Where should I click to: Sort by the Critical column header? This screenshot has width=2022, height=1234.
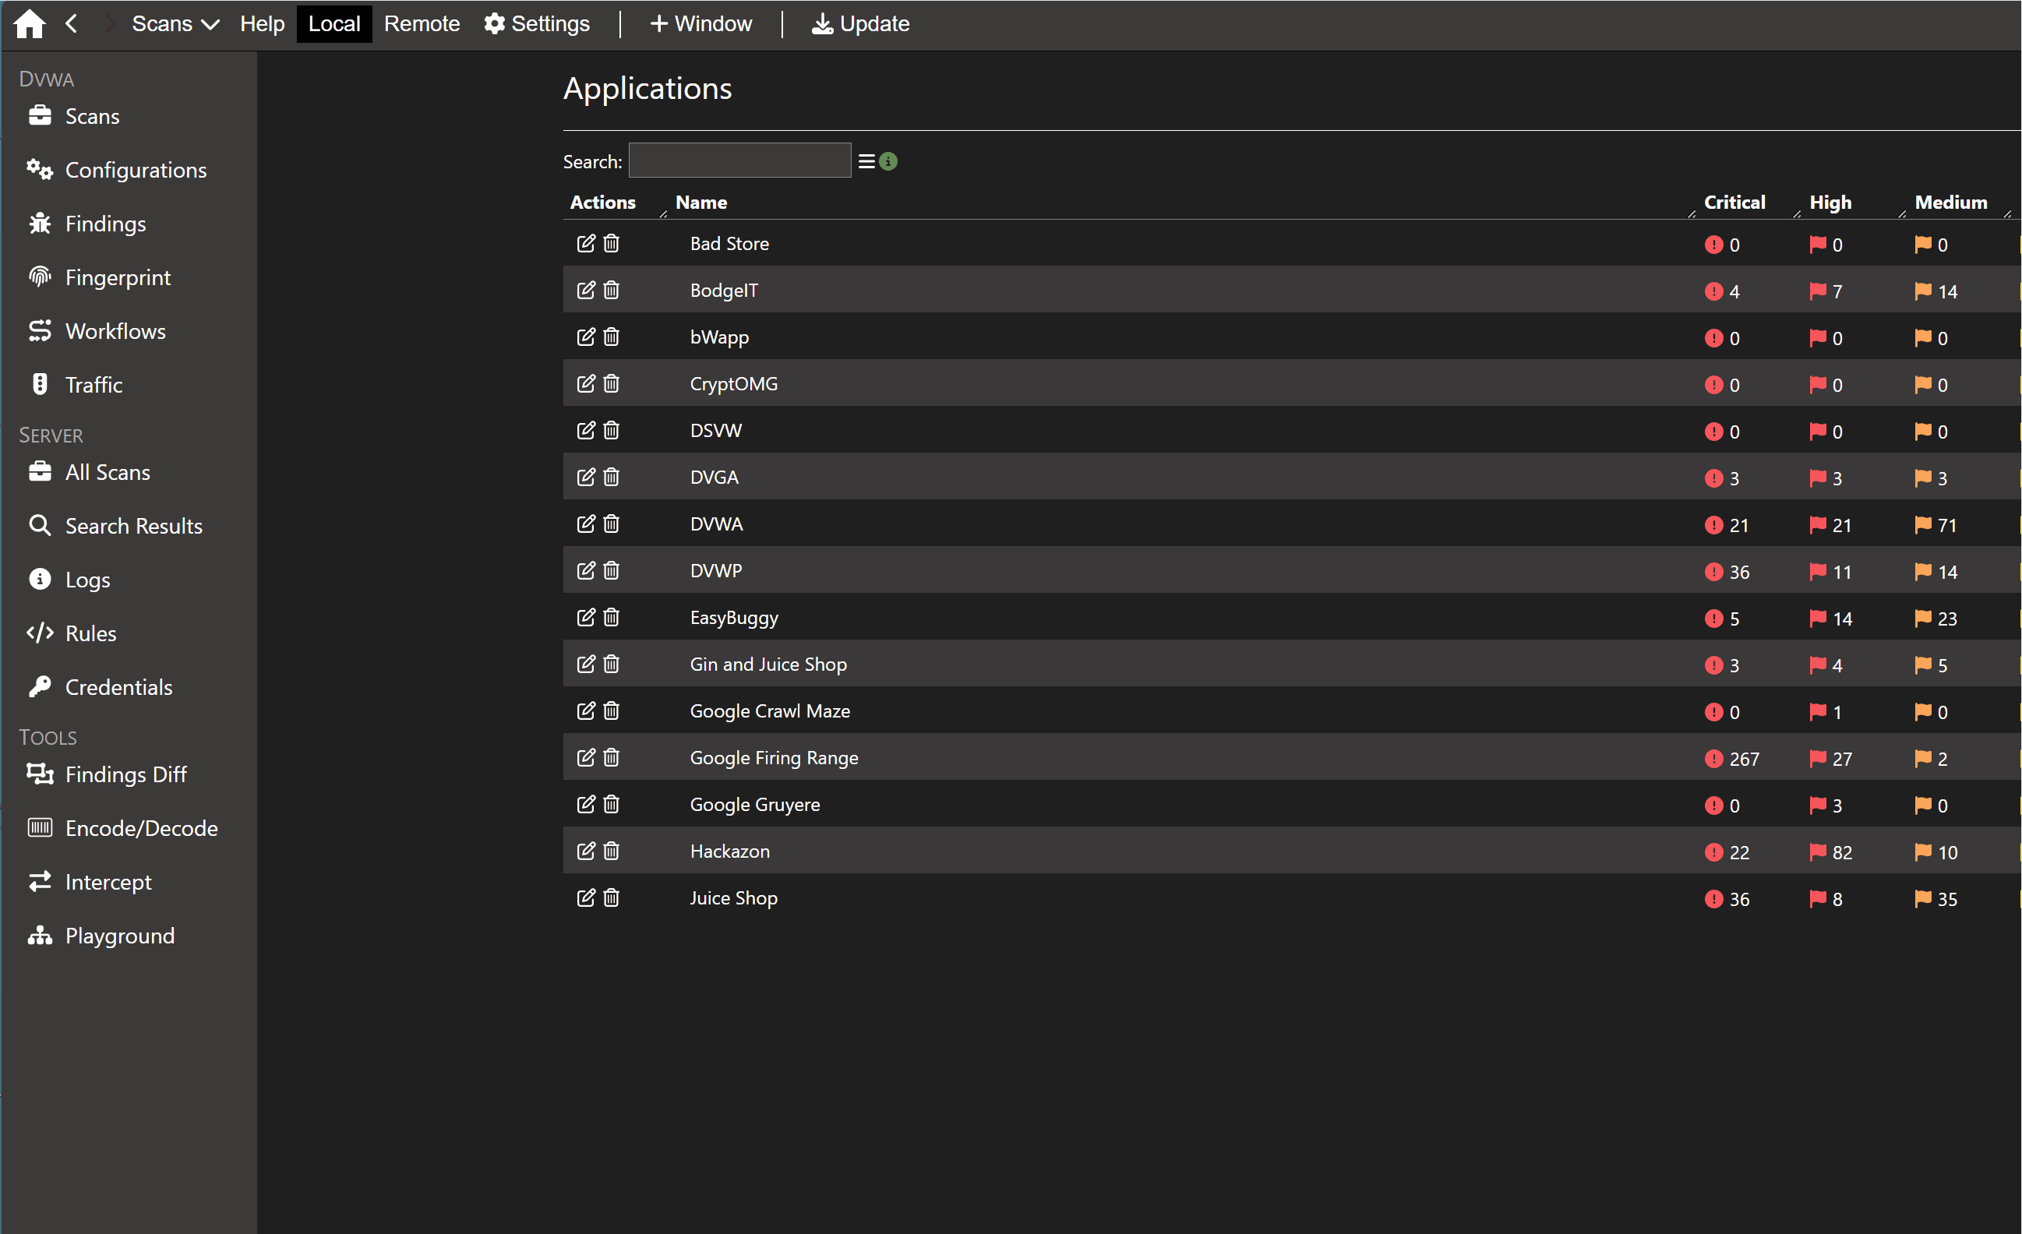point(1733,203)
